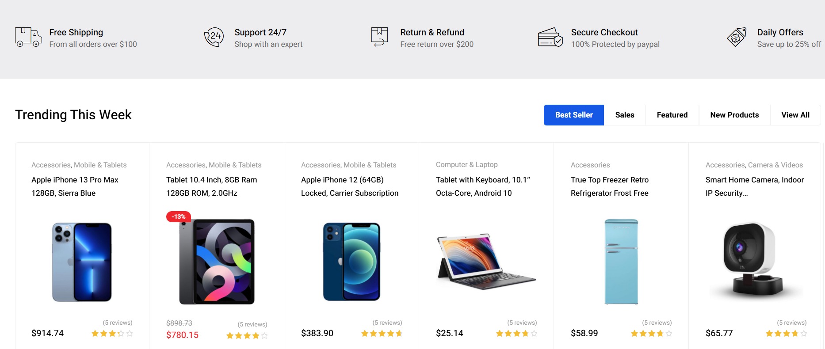
Task: Click the Apple iPhone 13 Pro Max title
Action: click(x=74, y=186)
